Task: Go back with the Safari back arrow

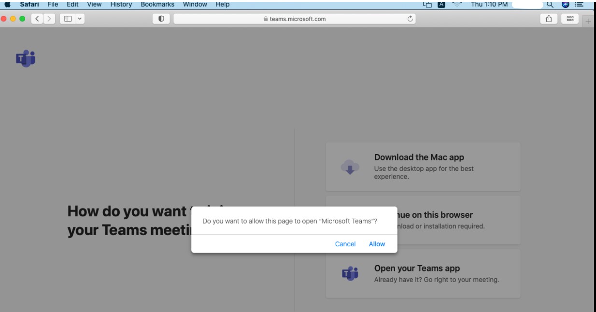Action: tap(37, 19)
